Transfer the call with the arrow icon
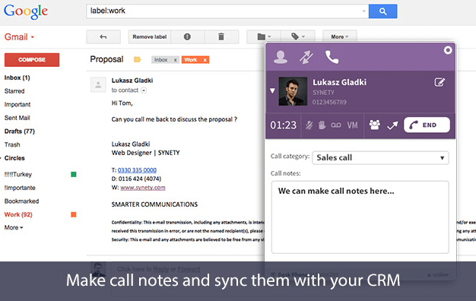Viewport: 476px width, 301px height. (392, 125)
